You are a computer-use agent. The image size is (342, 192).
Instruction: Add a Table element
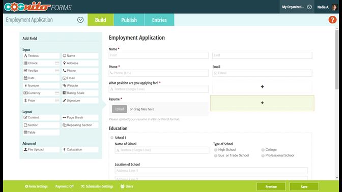[x=41, y=133]
